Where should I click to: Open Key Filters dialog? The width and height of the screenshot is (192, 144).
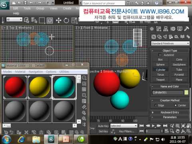coord(126,132)
